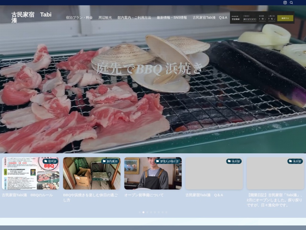Click the 館内案内 category badge on thumbnail
Viewport: 306px width, 230px height.
click(x=110, y=161)
